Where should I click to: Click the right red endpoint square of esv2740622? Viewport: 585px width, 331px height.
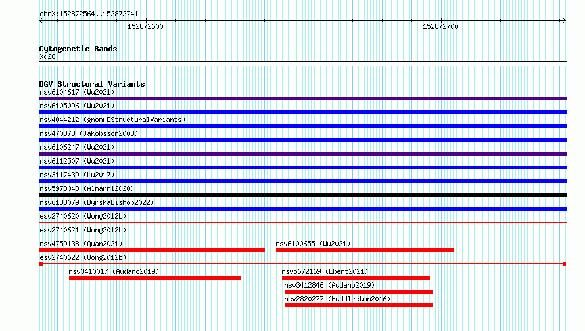[564, 264]
